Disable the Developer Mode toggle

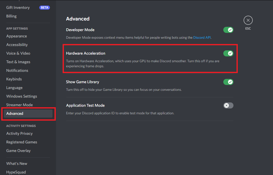(x=228, y=30)
